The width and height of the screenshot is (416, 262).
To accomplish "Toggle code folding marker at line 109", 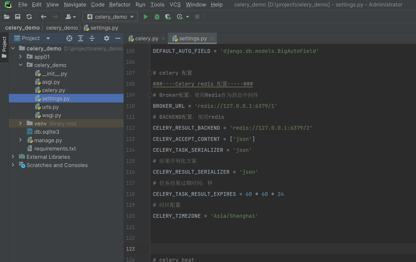I will click(x=150, y=95).
